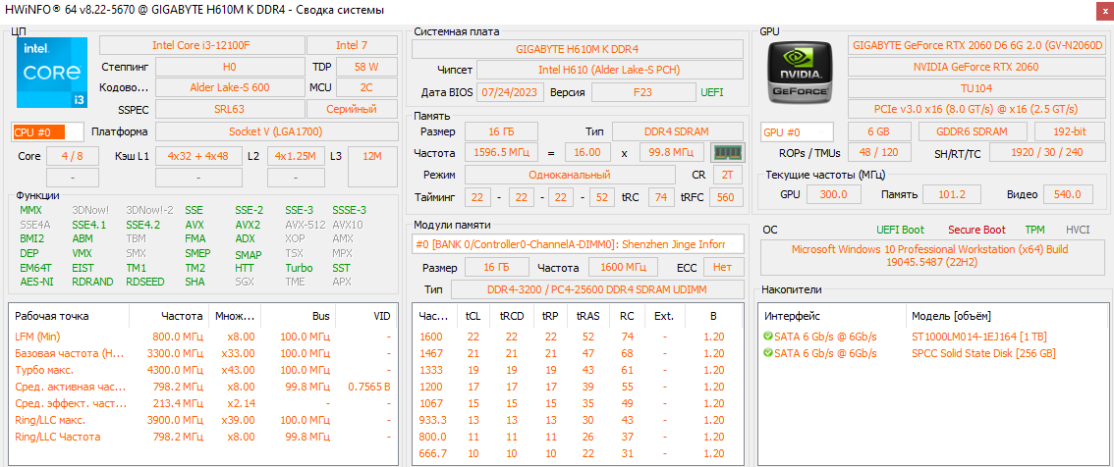1114x467 pixels.
Task: Click the 'Модель [объём]' column header
Action: point(951,316)
